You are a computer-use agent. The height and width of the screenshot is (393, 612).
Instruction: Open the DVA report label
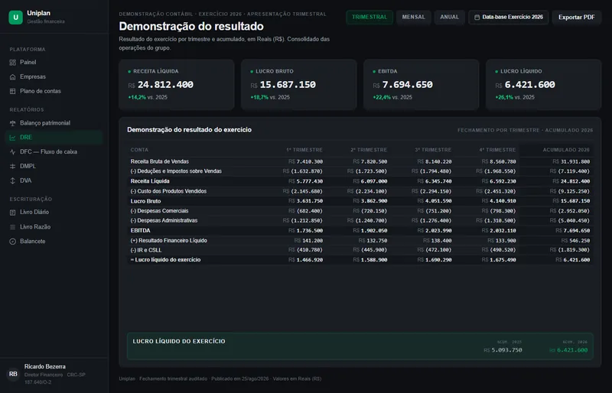pyautogui.click(x=26, y=180)
